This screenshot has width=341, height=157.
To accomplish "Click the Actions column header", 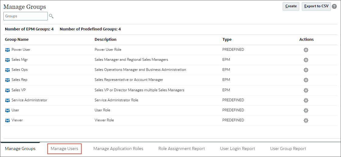I will click(x=306, y=40).
